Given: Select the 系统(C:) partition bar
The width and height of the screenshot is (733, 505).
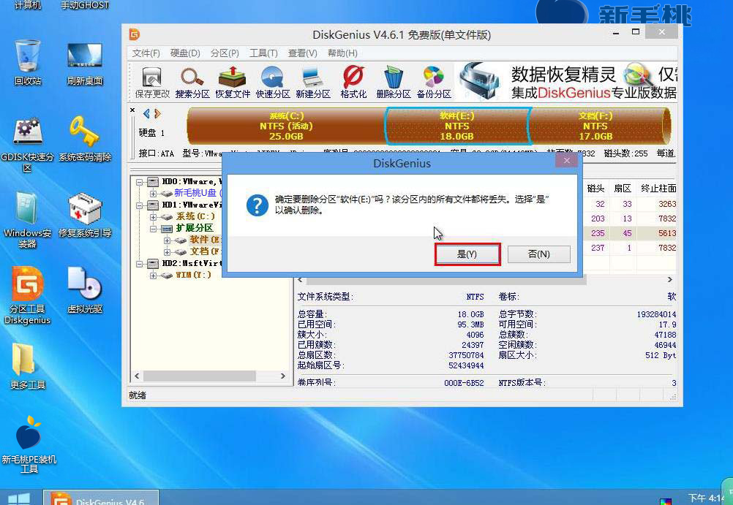Looking at the screenshot, I should [x=286, y=126].
